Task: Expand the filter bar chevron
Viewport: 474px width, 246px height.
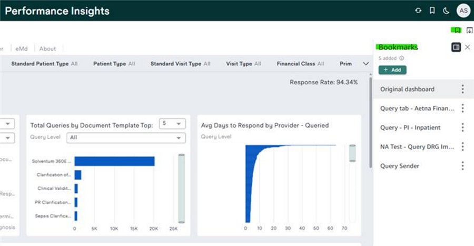Action: (x=366, y=64)
